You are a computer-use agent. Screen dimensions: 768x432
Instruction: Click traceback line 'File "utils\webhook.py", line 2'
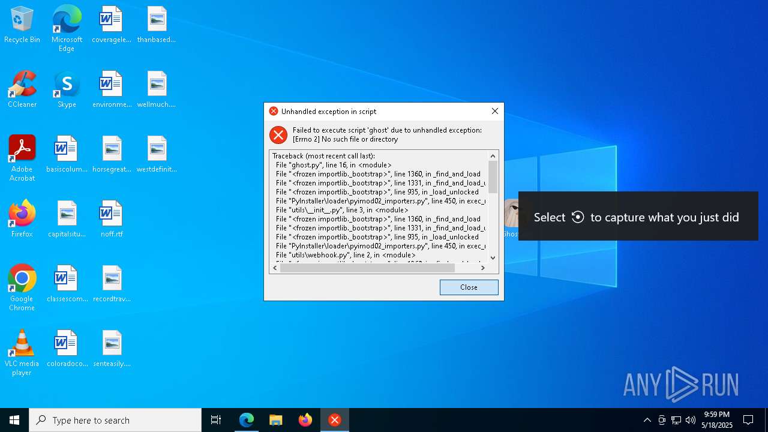pyautogui.click(x=346, y=255)
